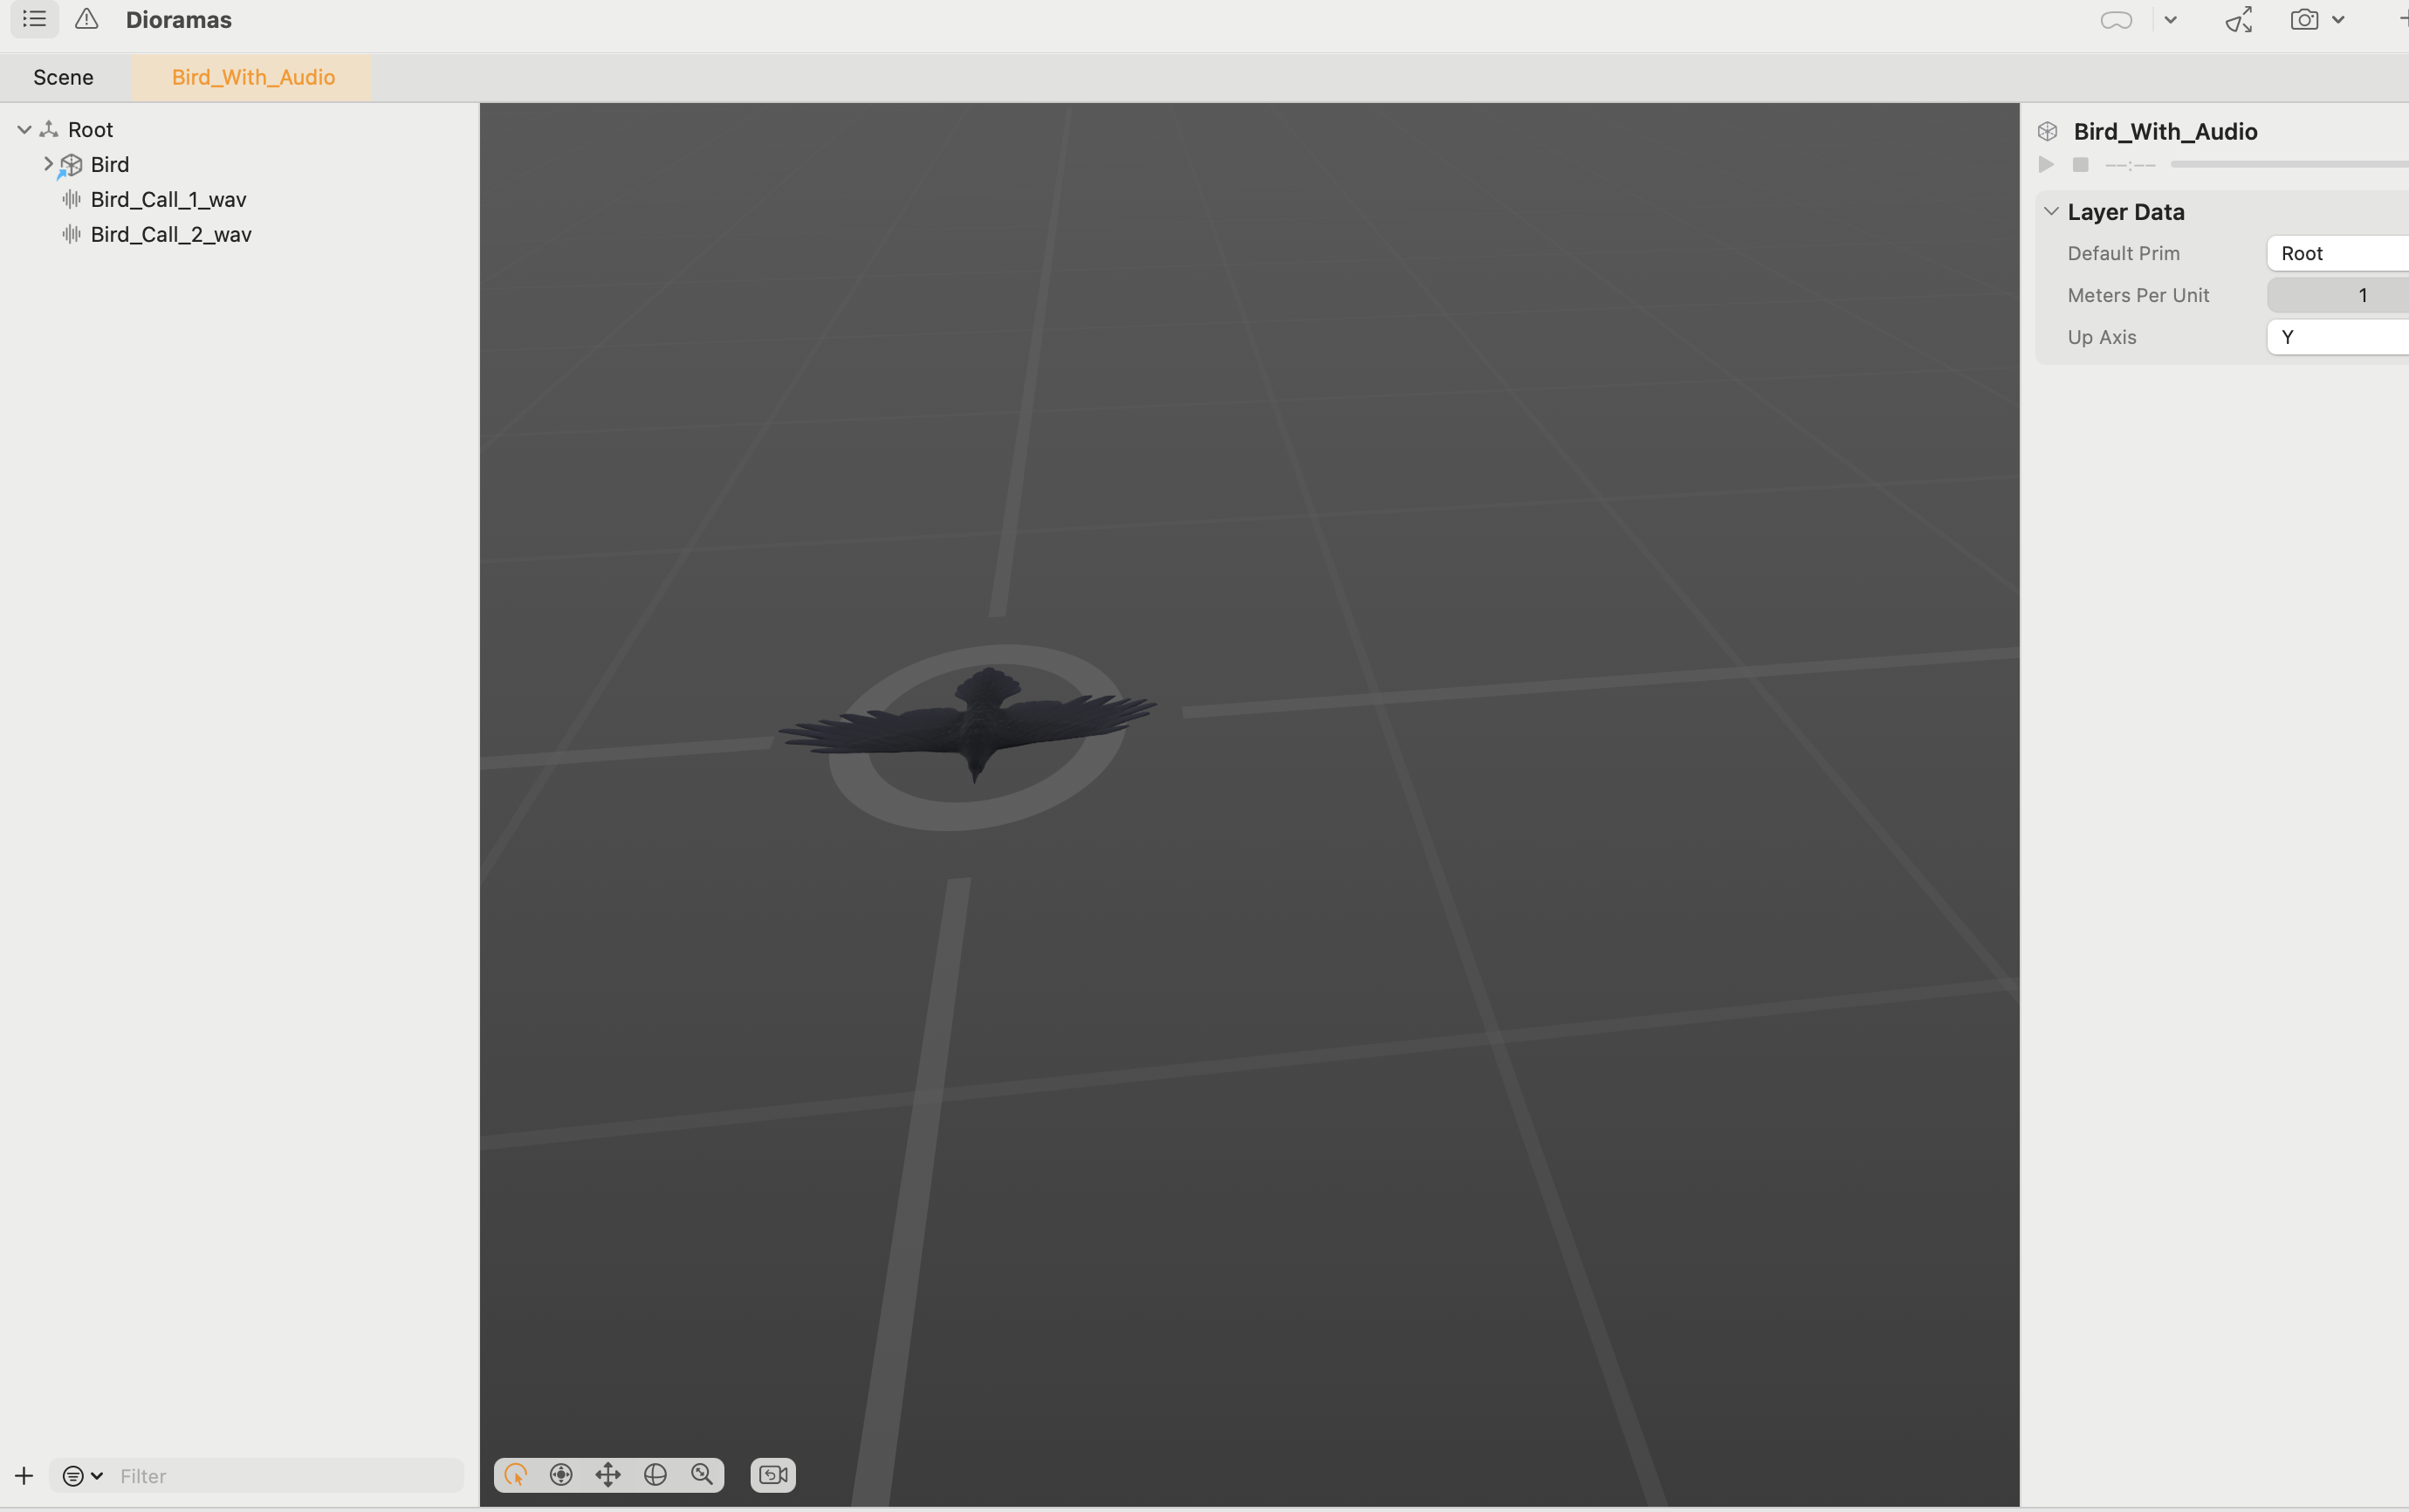
Task: Select the zoom magnifier tool
Action: point(702,1475)
